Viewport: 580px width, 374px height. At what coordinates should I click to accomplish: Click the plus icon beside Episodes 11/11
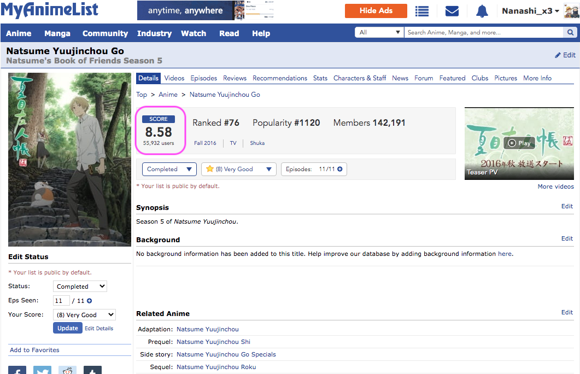pyautogui.click(x=339, y=170)
